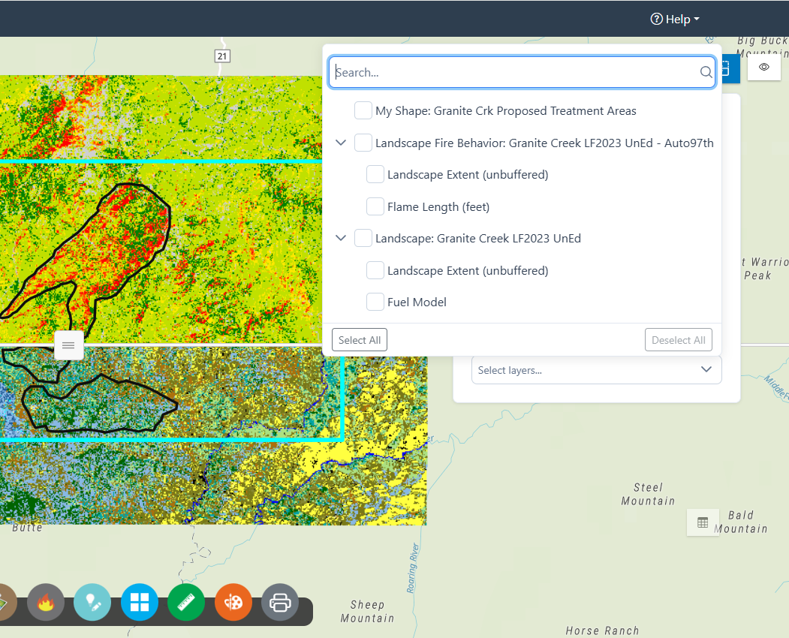The image size is (789, 638).
Task: Open the Help menu
Action: [x=675, y=19]
